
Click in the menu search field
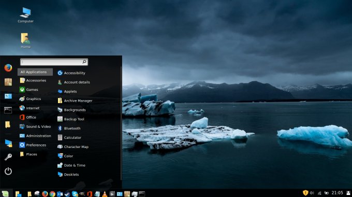click(x=54, y=62)
